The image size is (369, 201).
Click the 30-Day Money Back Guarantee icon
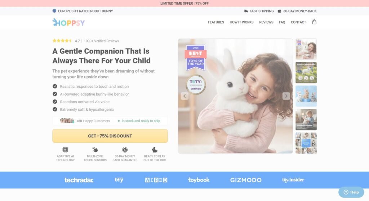[x=125, y=150]
